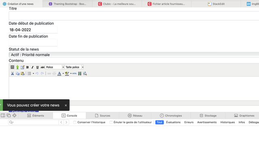Image resolution: width=259 pixels, height=147 pixels.
Task: Toggle the editor fullscreen icon
Action: (13, 67)
